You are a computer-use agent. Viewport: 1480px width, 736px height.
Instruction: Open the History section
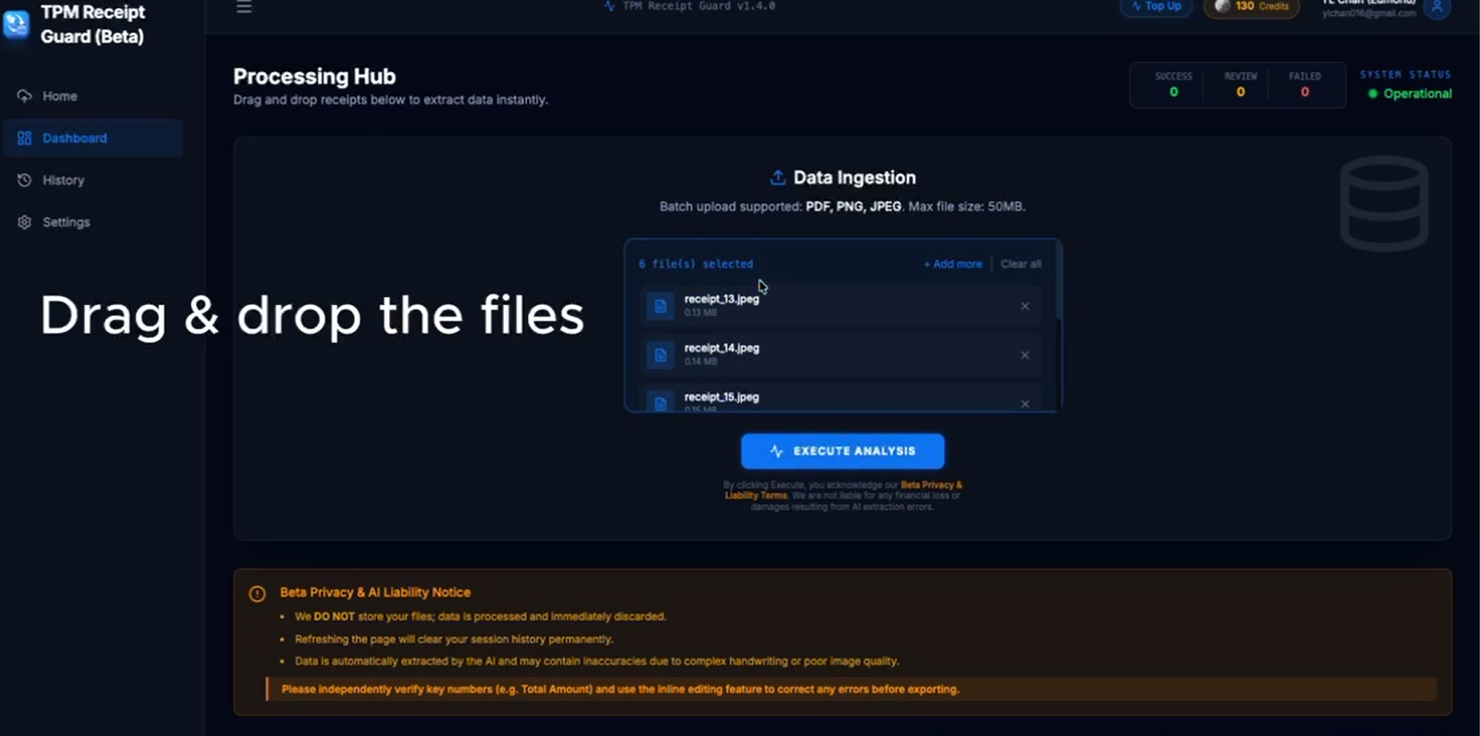[63, 180]
